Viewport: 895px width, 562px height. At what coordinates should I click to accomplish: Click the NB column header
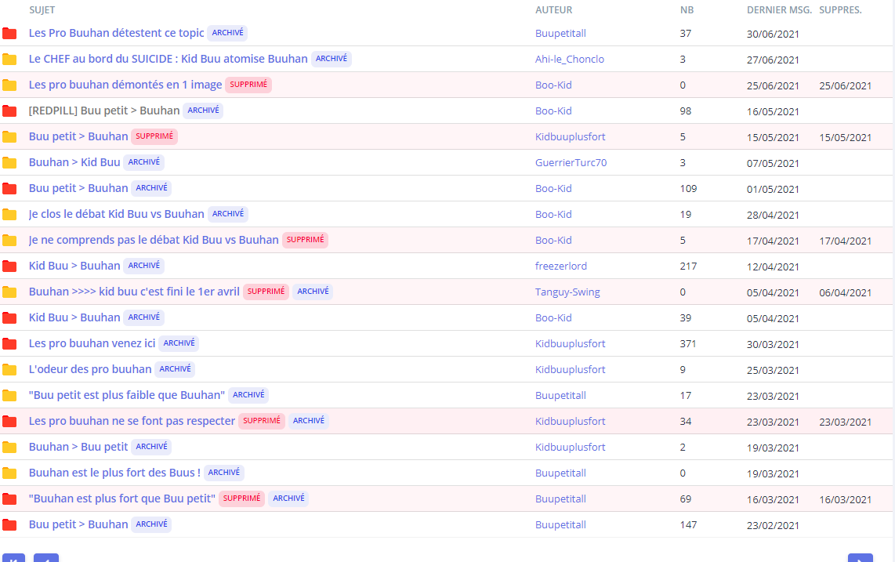click(687, 9)
